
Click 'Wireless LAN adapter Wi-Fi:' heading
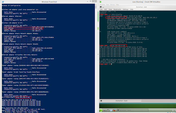(x=12, y=23)
